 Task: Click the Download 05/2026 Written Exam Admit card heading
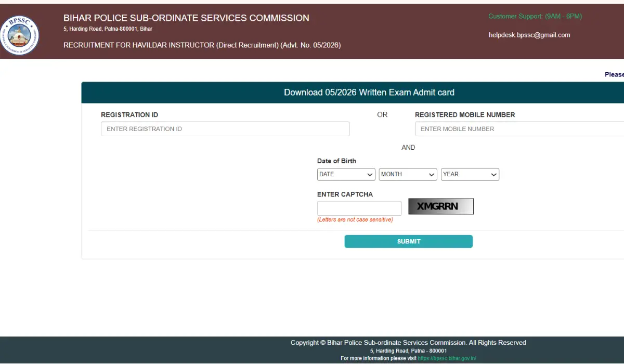(369, 93)
